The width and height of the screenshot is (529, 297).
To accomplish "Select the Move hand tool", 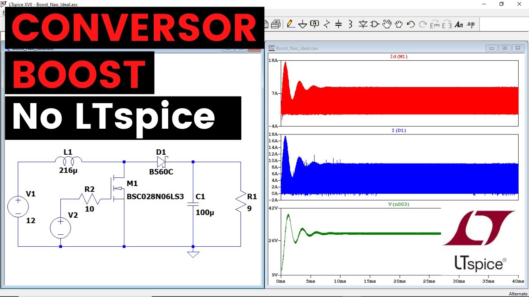I will 386,24.
